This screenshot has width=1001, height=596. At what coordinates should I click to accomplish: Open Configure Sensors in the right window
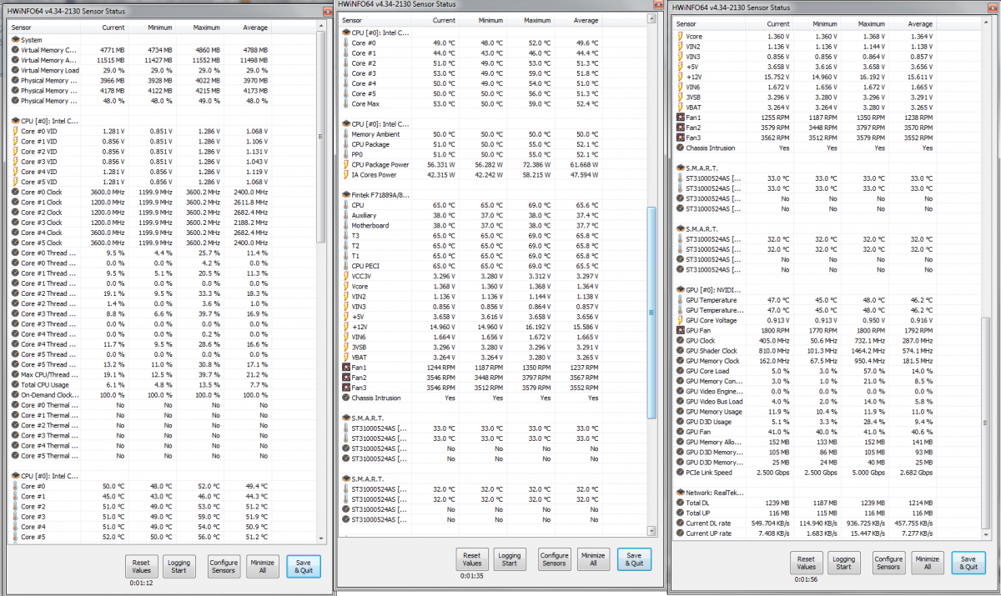pos(888,564)
